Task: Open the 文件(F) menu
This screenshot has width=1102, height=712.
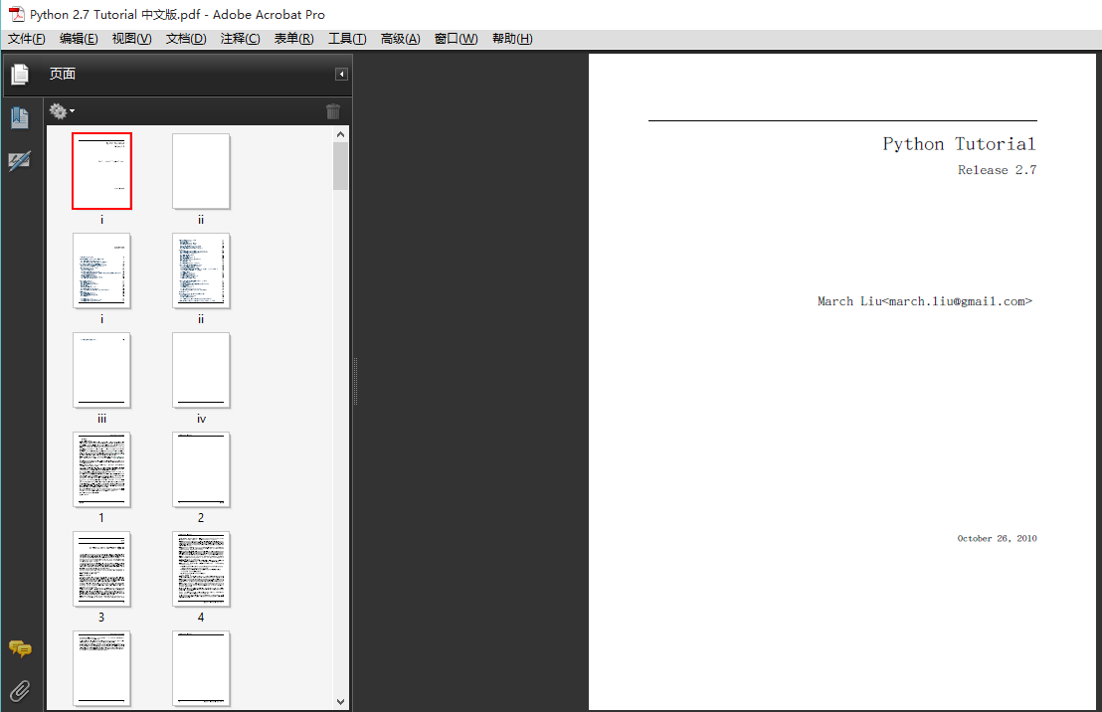Action: (27, 39)
